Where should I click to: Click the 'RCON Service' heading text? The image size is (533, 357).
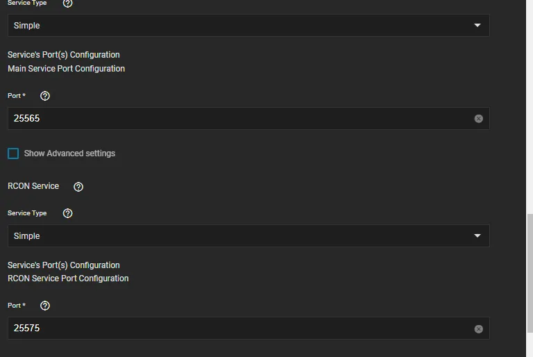point(33,186)
